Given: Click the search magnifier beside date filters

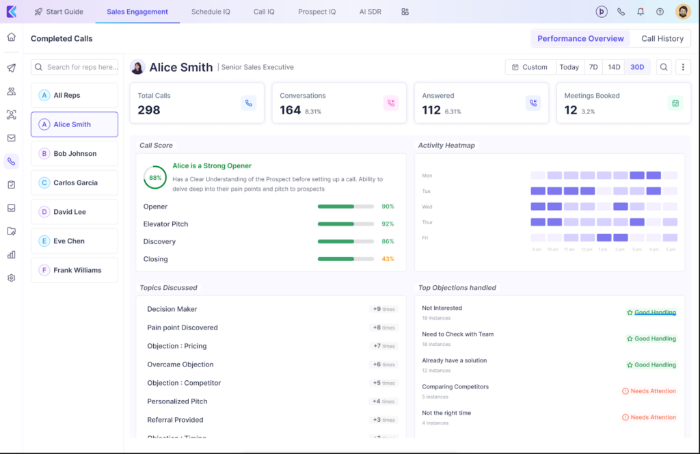Looking at the screenshot, I should pos(663,67).
